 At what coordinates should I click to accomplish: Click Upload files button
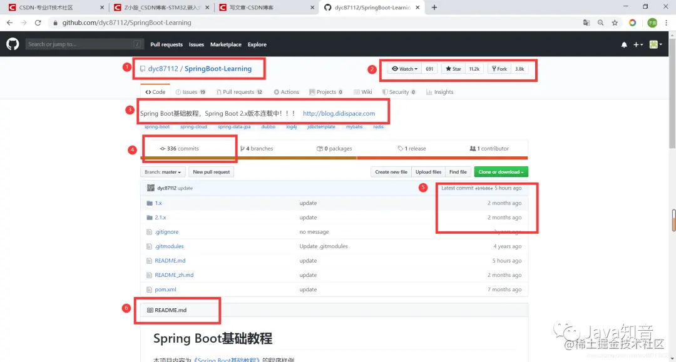428,172
